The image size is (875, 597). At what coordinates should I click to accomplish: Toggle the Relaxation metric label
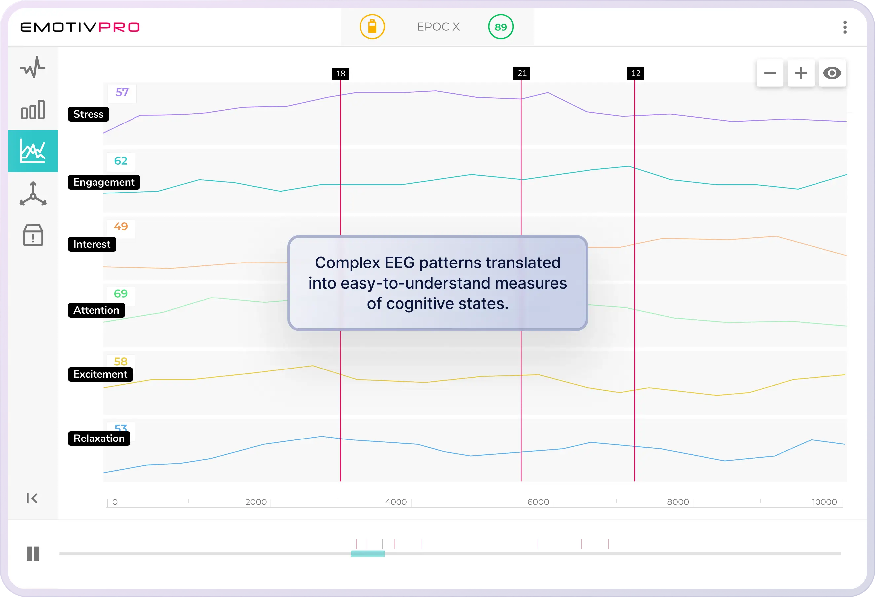point(99,438)
